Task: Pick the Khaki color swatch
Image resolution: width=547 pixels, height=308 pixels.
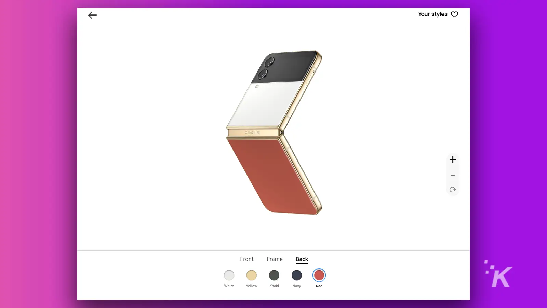Action: 274,275
